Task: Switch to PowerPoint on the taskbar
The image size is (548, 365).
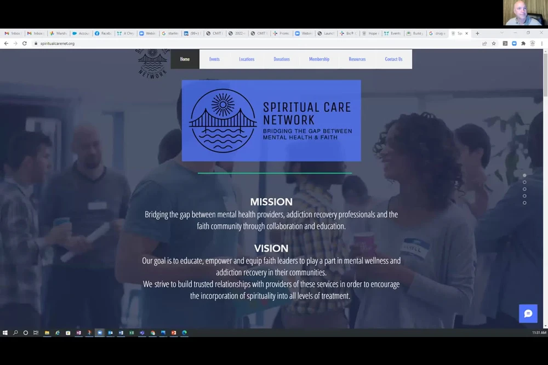Action: click(174, 333)
